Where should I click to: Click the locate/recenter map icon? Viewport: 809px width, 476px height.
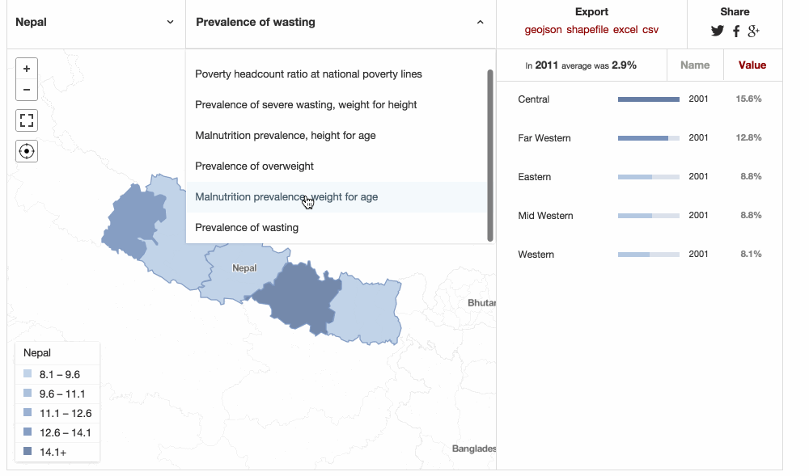(27, 151)
